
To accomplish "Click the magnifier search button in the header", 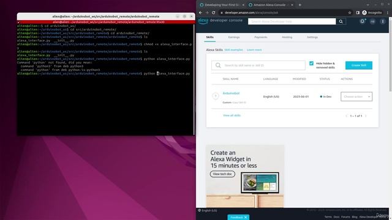I will pyautogui.click(x=341, y=21).
